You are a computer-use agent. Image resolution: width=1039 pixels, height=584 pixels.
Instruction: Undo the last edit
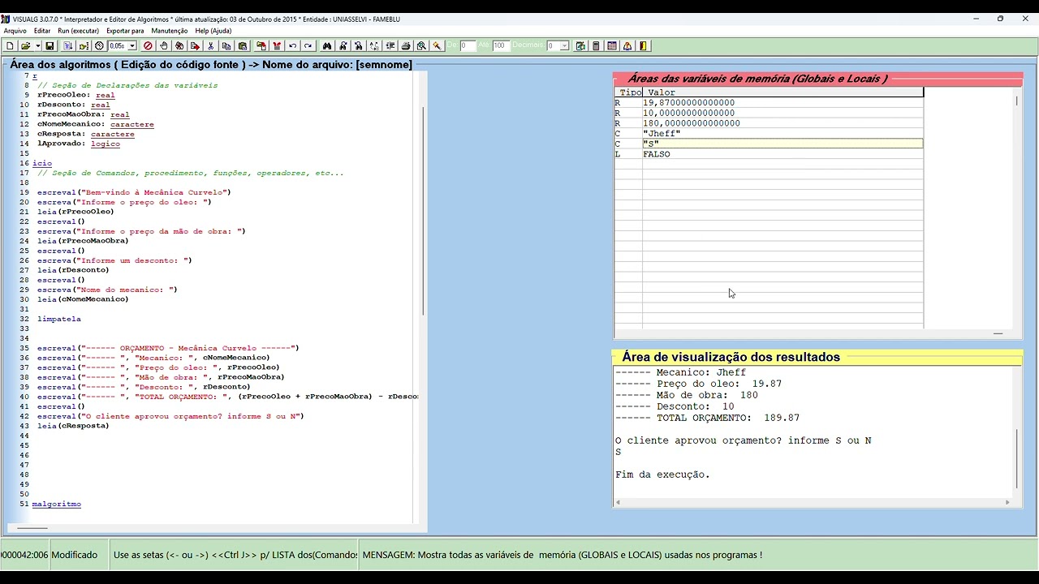(x=293, y=46)
